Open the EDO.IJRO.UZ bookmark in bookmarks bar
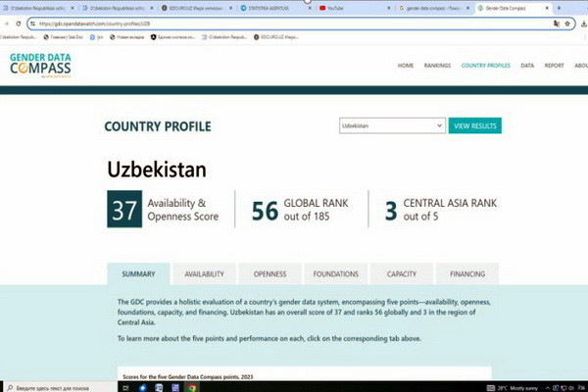 [x=275, y=37]
